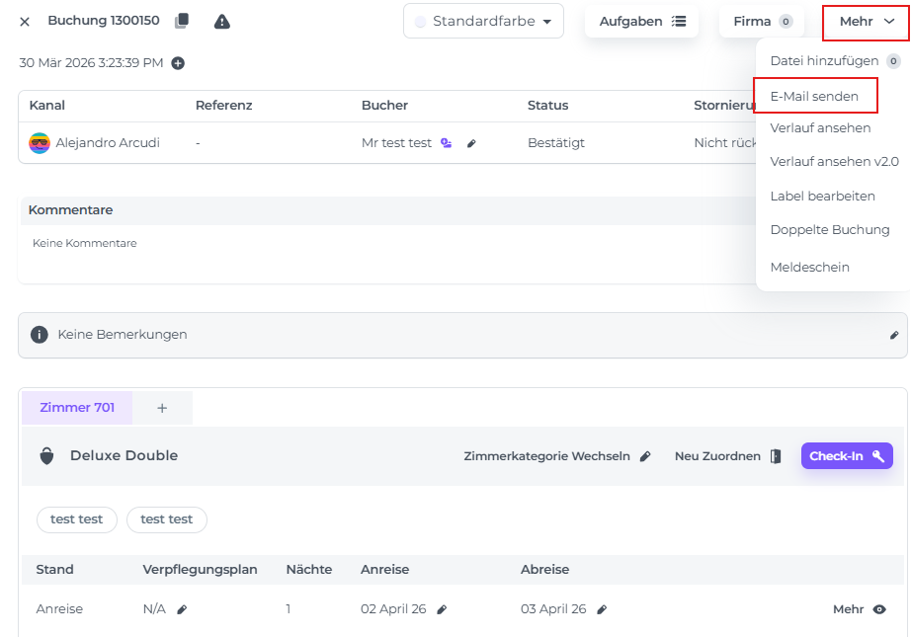Collapse the Mehr dropdown menu

(866, 21)
